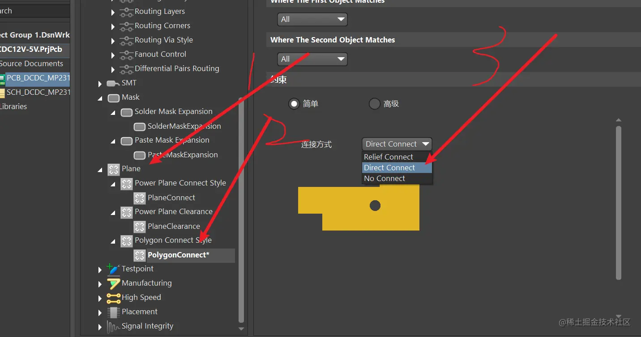The width and height of the screenshot is (641, 337).
Task: Collapse the Plane node
Action: coord(100,169)
